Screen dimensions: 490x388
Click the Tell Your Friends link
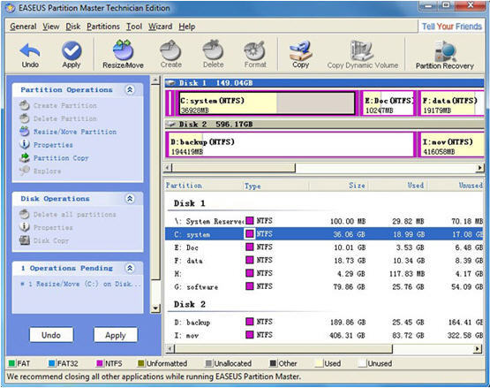pyautogui.click(x=452, y=27)
